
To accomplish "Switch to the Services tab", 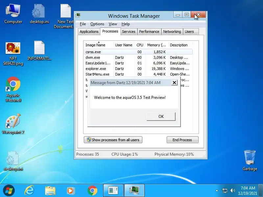I will 129,32.
